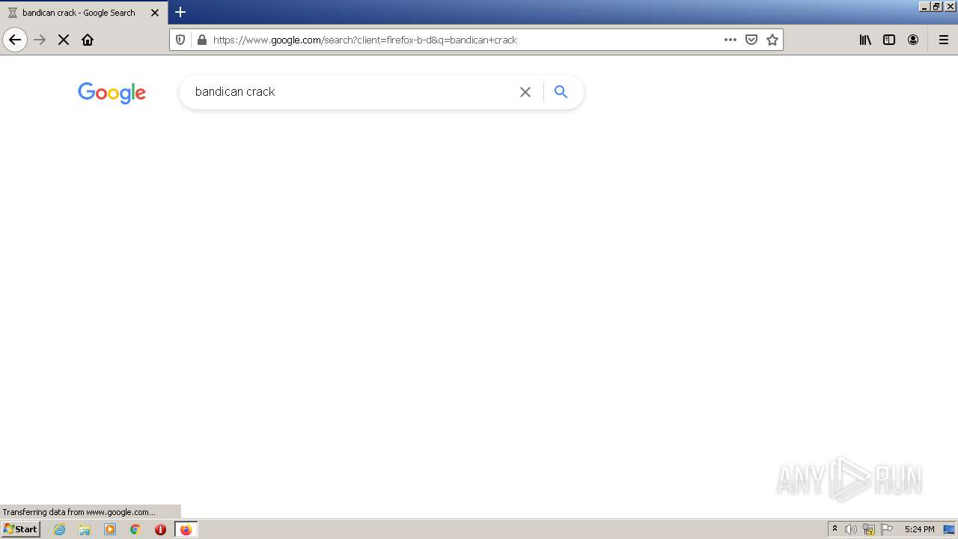Submit search with magnifier icon

[561, 92]
